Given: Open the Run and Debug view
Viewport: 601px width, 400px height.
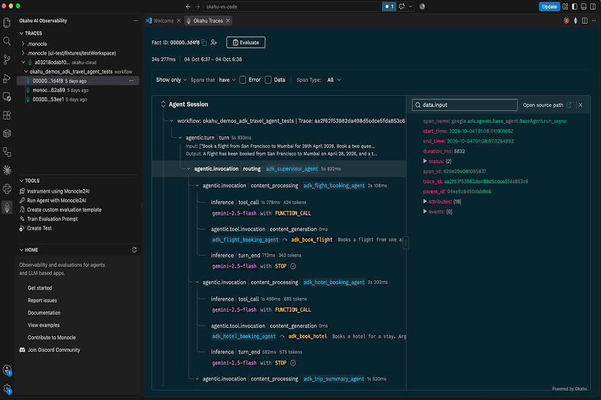Looking at the screenshot, I should [x=7, y=78].
